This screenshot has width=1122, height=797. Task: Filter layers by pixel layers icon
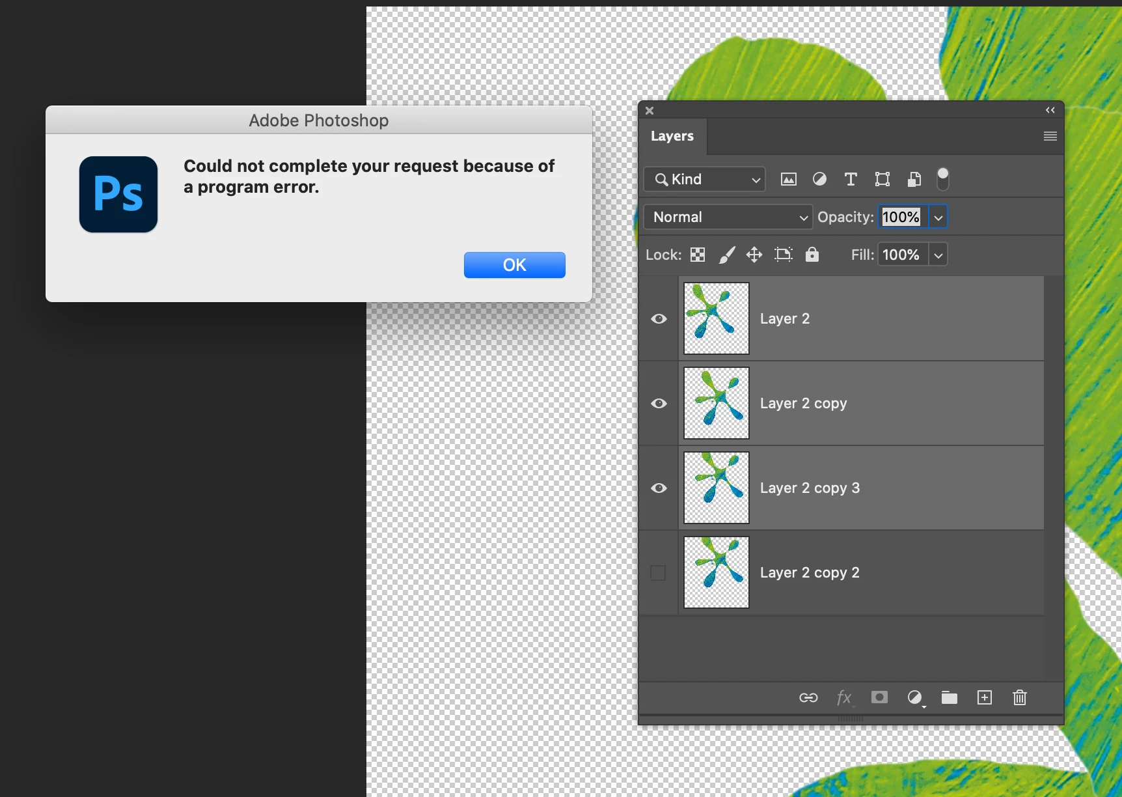click(x=788, y=179)
